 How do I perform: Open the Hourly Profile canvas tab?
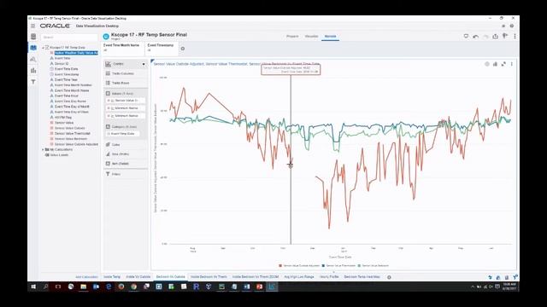click(x=329, y=276)
